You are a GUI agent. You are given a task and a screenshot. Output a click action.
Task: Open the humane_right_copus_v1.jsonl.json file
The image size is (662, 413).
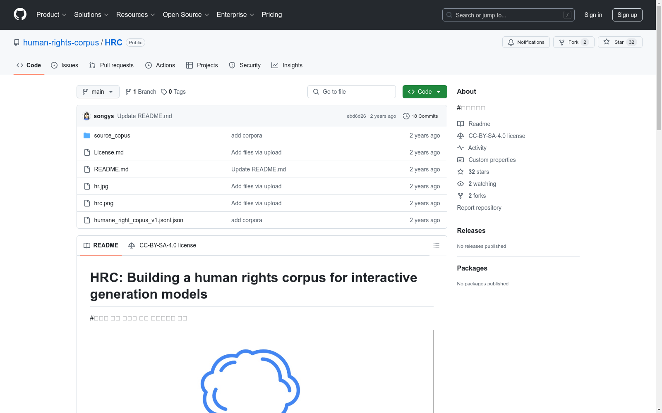coord(139,220)
